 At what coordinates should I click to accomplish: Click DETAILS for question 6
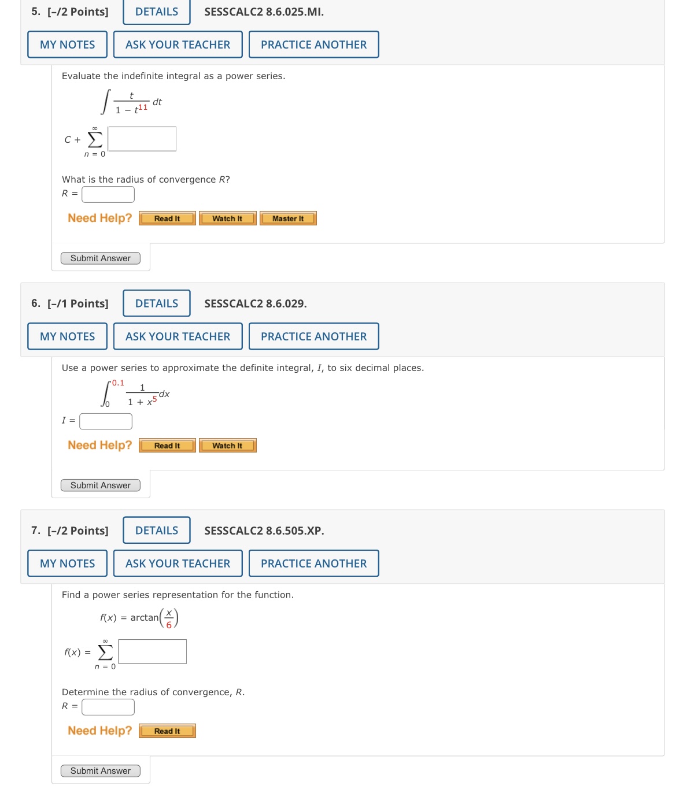point(155,303)
